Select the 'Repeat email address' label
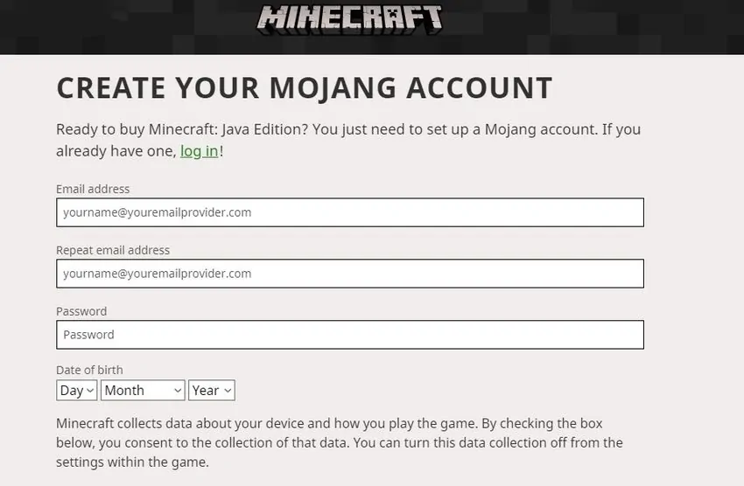 (x=113, y=250)
